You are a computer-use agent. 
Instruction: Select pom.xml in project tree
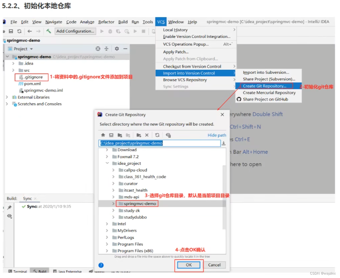coord(32,83)
